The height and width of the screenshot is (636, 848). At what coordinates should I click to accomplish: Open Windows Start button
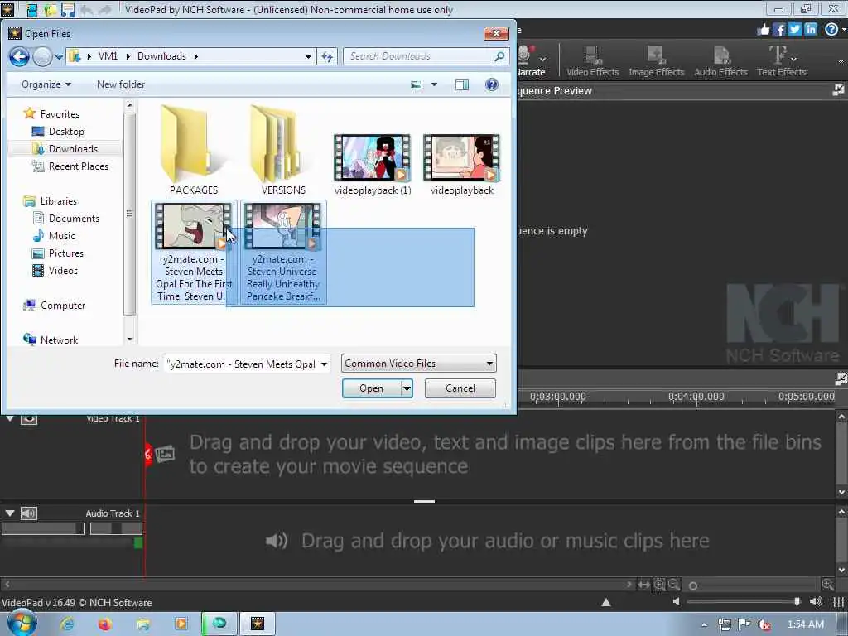point(21,624)
